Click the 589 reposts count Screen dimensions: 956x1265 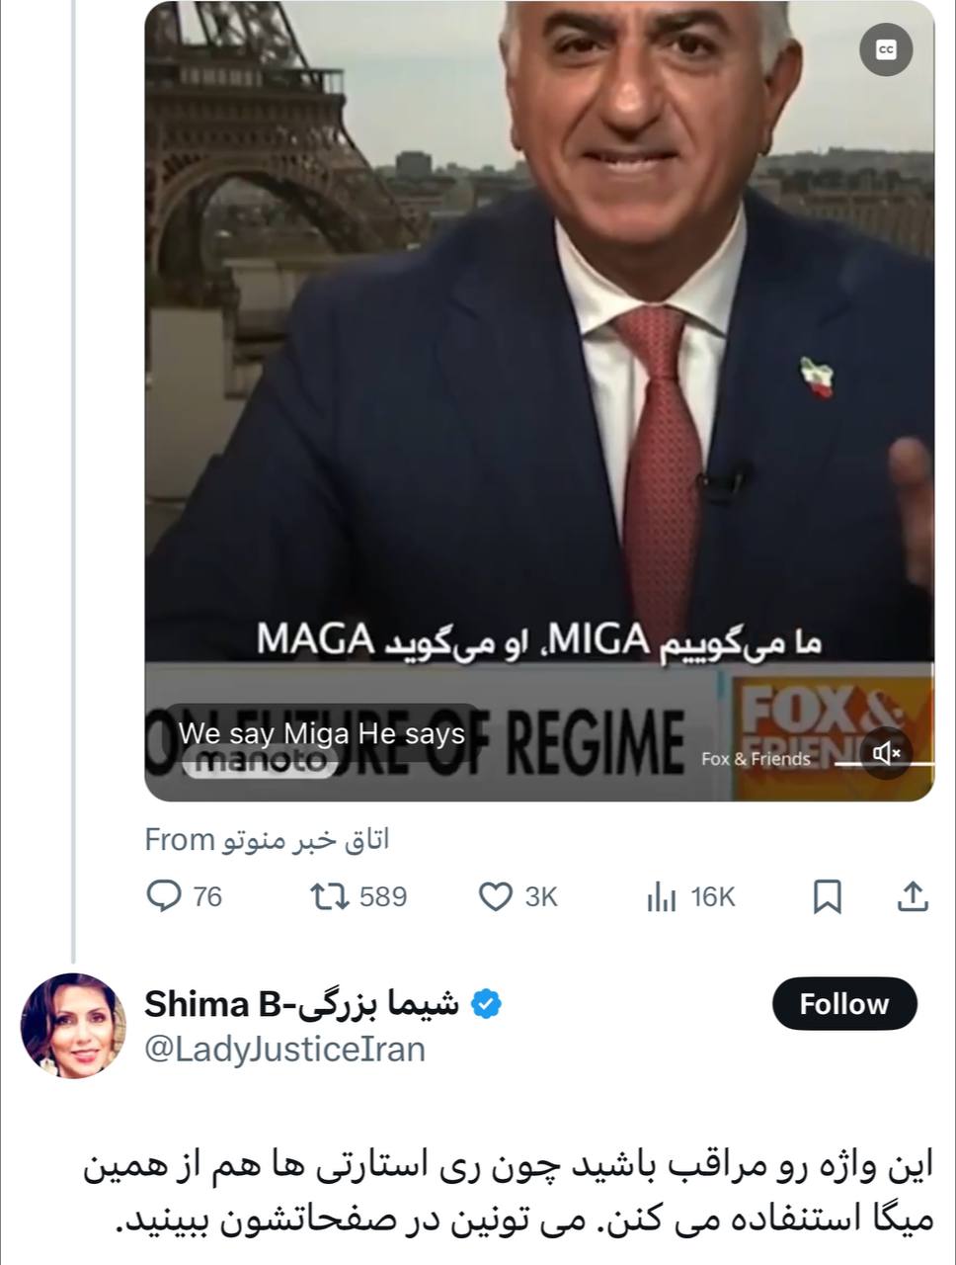383,896
